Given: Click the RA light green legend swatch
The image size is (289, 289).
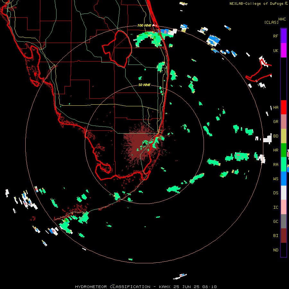Looking at the screenshot, I should tap(284, 164).
